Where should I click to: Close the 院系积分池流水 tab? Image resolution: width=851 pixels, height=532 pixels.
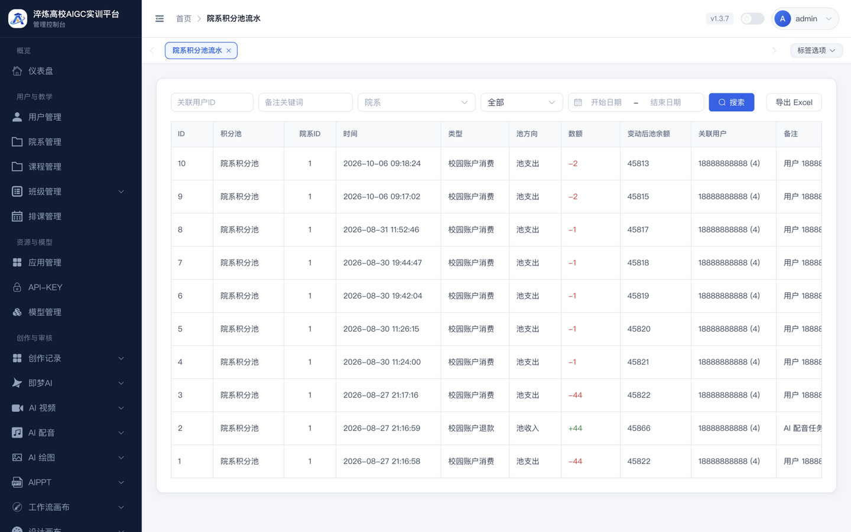coord(229,51)
